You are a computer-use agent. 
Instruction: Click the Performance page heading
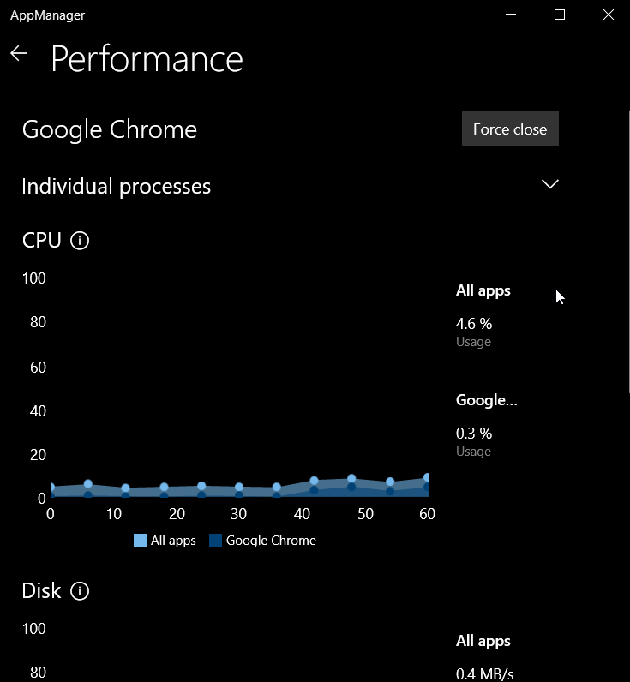147,59
